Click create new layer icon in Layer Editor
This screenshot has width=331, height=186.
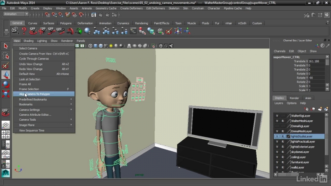point(320,109)
